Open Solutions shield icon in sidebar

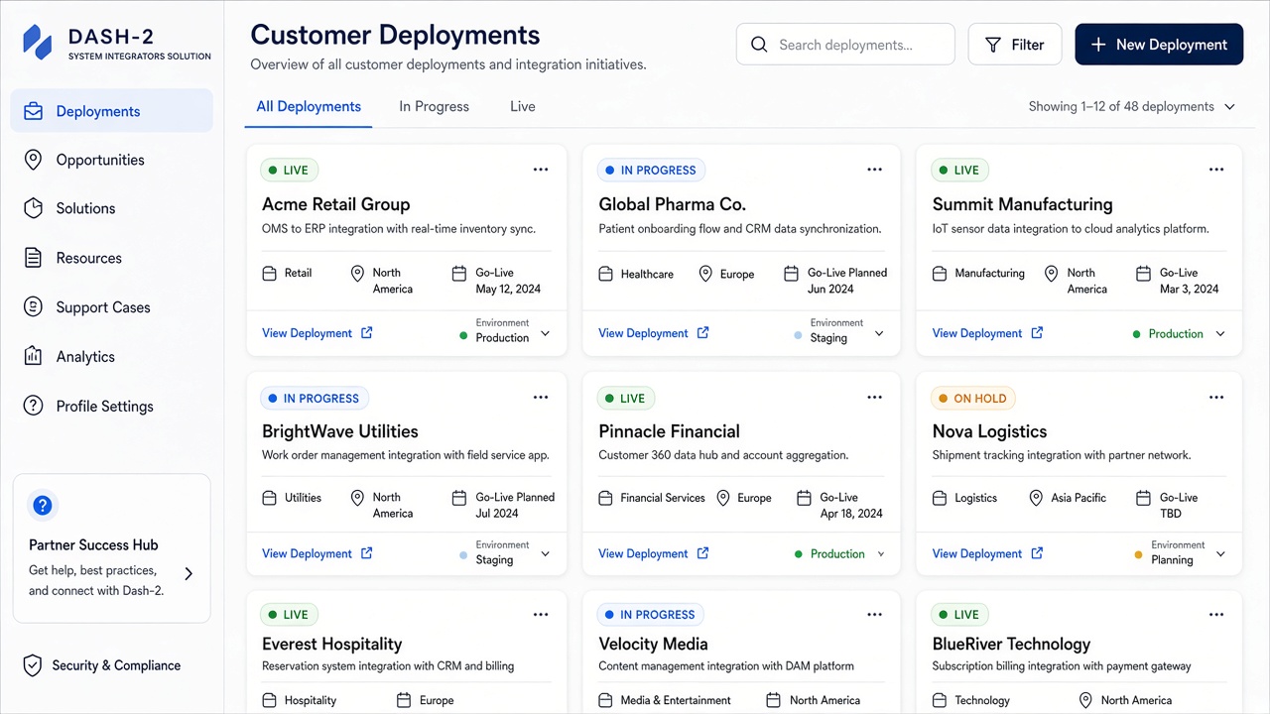[x=33, y=208]
